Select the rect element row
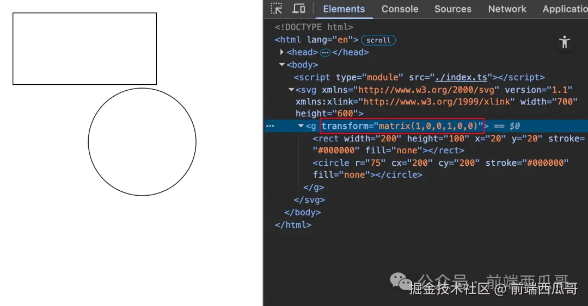Screen dimensions: 588x306 tap(449, 145)
